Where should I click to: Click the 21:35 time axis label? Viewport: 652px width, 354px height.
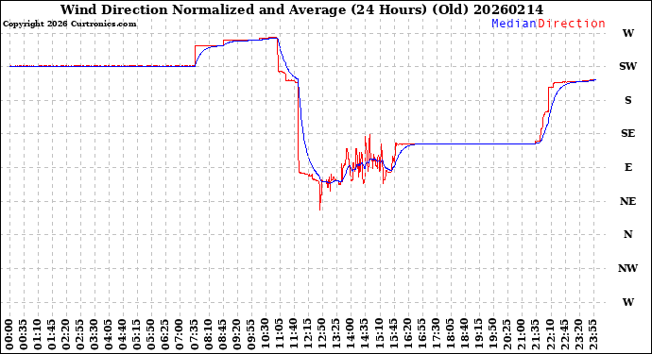pyautogui.click(x=535, y=335)
